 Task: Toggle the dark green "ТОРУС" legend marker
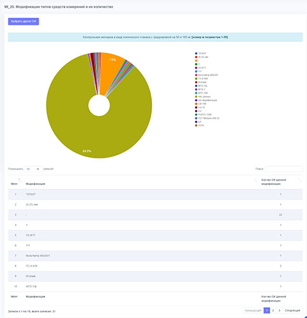point(196,114)
